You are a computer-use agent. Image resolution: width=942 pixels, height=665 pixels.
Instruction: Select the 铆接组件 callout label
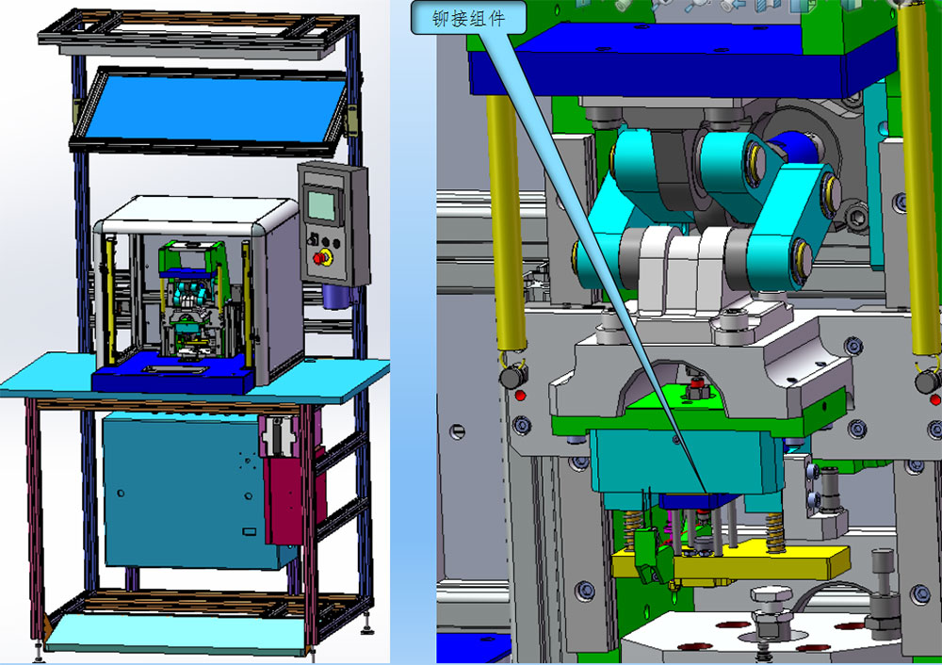click(468, 18)
